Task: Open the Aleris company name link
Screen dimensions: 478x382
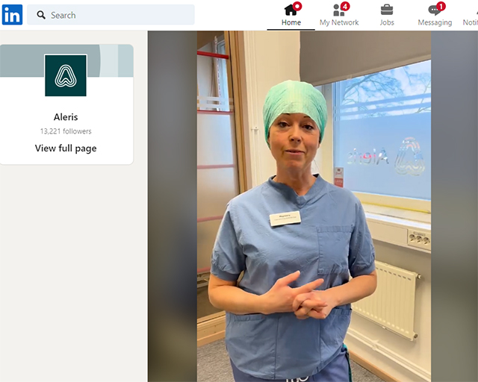Action: (66, 117)
